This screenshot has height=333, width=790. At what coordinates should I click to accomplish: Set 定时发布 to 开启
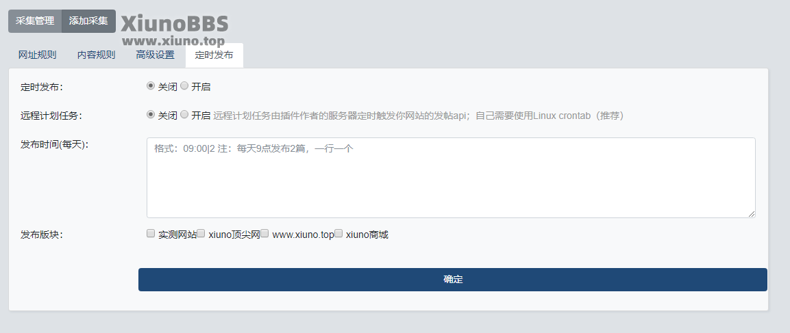click(x=184, y=86)
